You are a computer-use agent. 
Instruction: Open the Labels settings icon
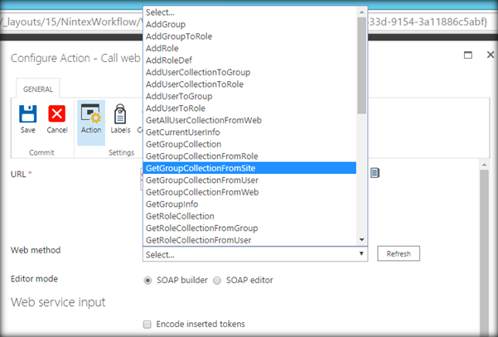120,113
